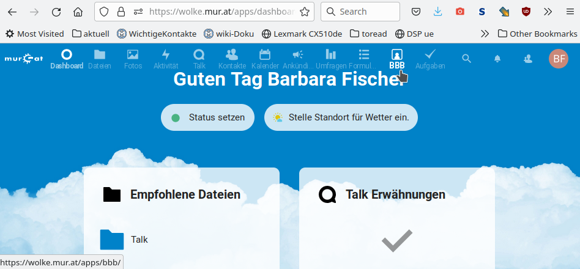Open the Kontakte contacts app

coord(232,59)
